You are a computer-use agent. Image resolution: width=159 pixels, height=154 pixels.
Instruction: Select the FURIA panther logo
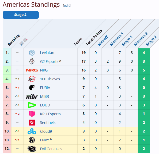(x=32, y=88)
